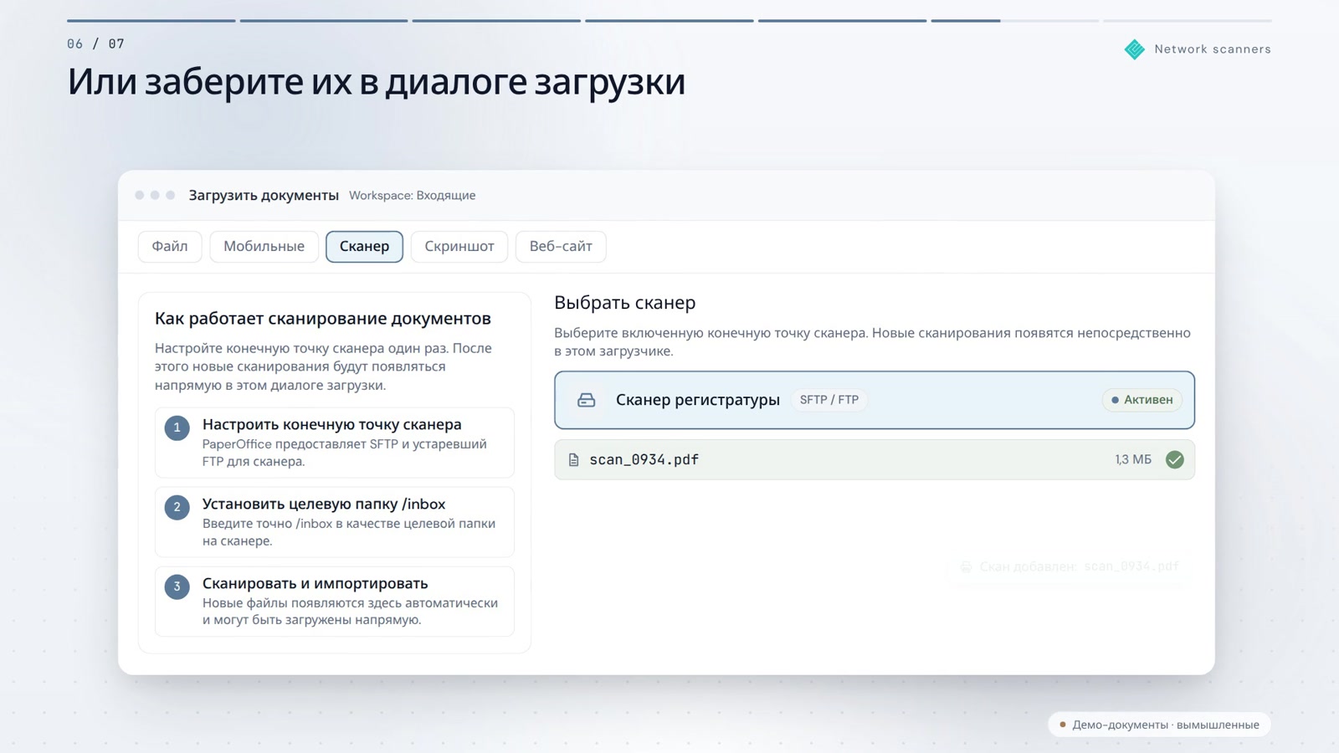The width and height of the screenshot is (1339, 753).
Task: Click the Network scanners diamond logo
Action: [x=1135, y=49]
